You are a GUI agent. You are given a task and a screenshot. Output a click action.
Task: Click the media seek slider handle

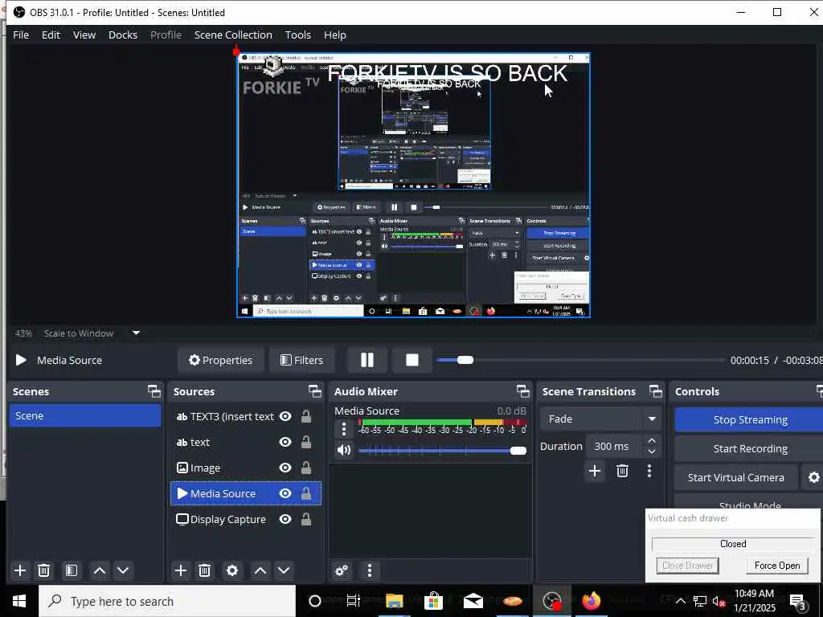coord(465,360)
